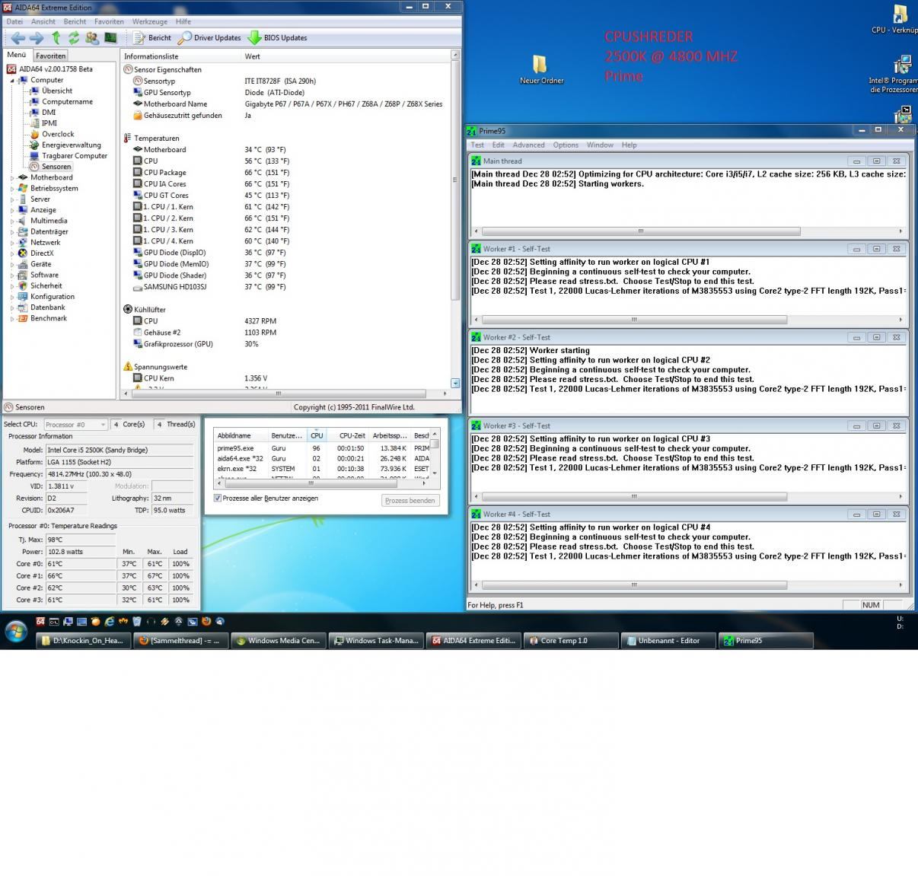The image size is (918, 876).
Task: Open Neuer Ordner desktop folder icon
Action: pyautogui.click(x=540, y=69)
